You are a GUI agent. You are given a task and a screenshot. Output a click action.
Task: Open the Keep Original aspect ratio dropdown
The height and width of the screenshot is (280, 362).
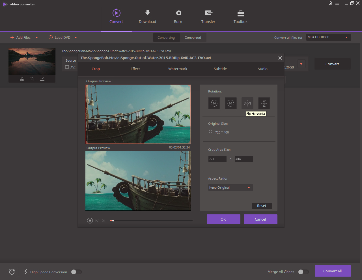click(x=230, y=188)
